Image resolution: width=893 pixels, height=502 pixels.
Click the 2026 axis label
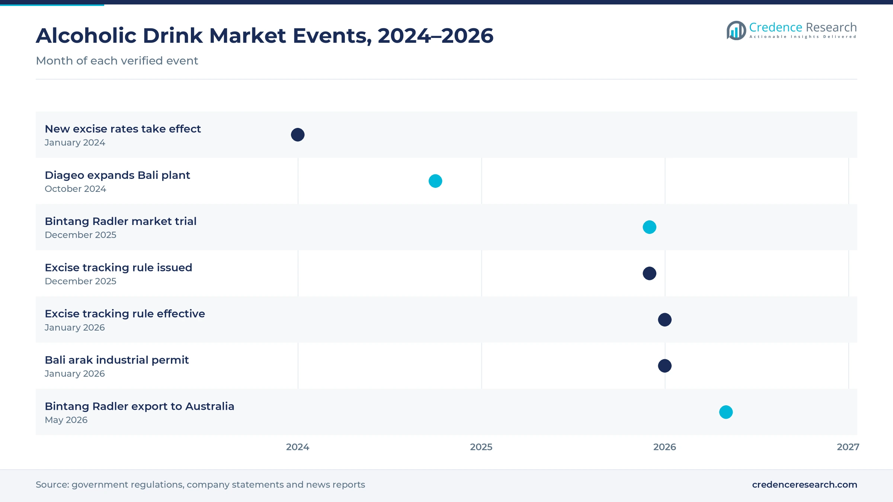pos(665,447)
